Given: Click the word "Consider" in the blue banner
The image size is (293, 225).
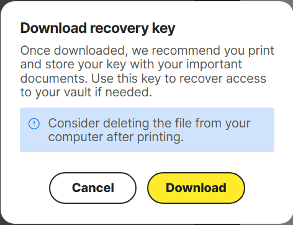Looking at the screenshot, I should pos(74,123).
